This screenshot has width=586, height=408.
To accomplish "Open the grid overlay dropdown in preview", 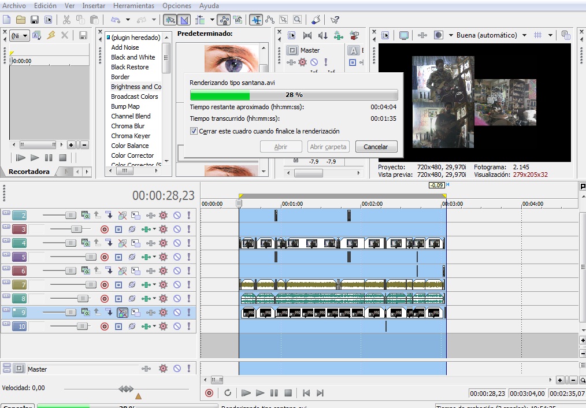I will point(550,35).
